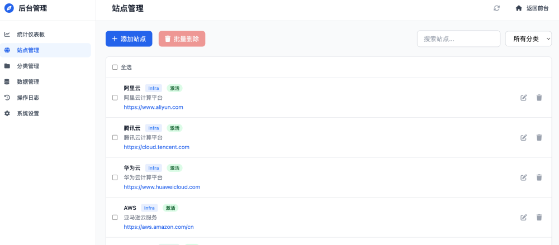Click the 后台管理 title text
Screen dimensions: 559x245
[32, 8]
